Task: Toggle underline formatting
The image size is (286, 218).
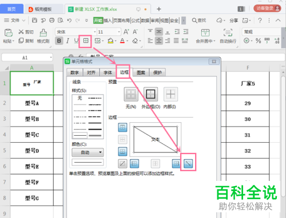Action: (x=76, y=41)
